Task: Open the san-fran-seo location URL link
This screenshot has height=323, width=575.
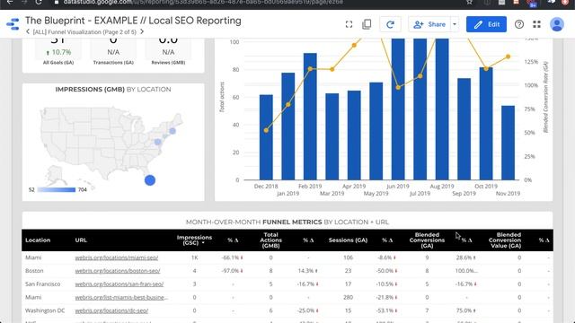Action: tap(119, 284)
